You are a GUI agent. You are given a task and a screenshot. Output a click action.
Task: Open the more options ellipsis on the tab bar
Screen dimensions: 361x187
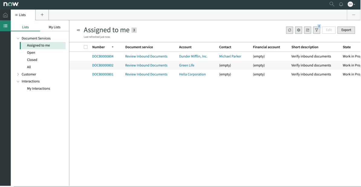[353, 14]
